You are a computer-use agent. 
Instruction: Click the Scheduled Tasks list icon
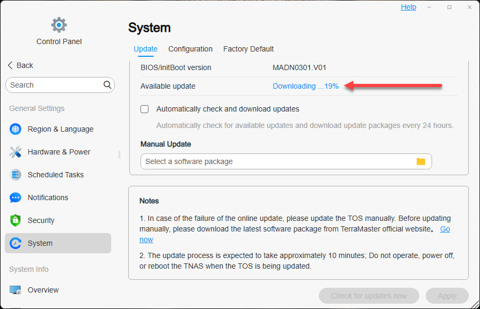tap(16, 175)
